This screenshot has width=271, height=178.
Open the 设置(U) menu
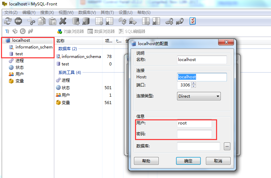point(125,13)
